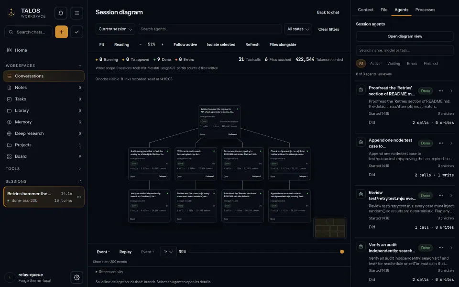Toggle Files alongside view

[283, 44]
